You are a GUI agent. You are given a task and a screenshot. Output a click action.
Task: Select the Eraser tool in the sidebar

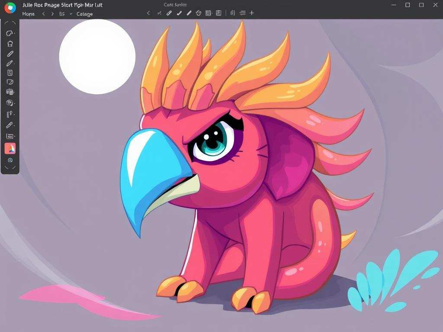[10, 82]
